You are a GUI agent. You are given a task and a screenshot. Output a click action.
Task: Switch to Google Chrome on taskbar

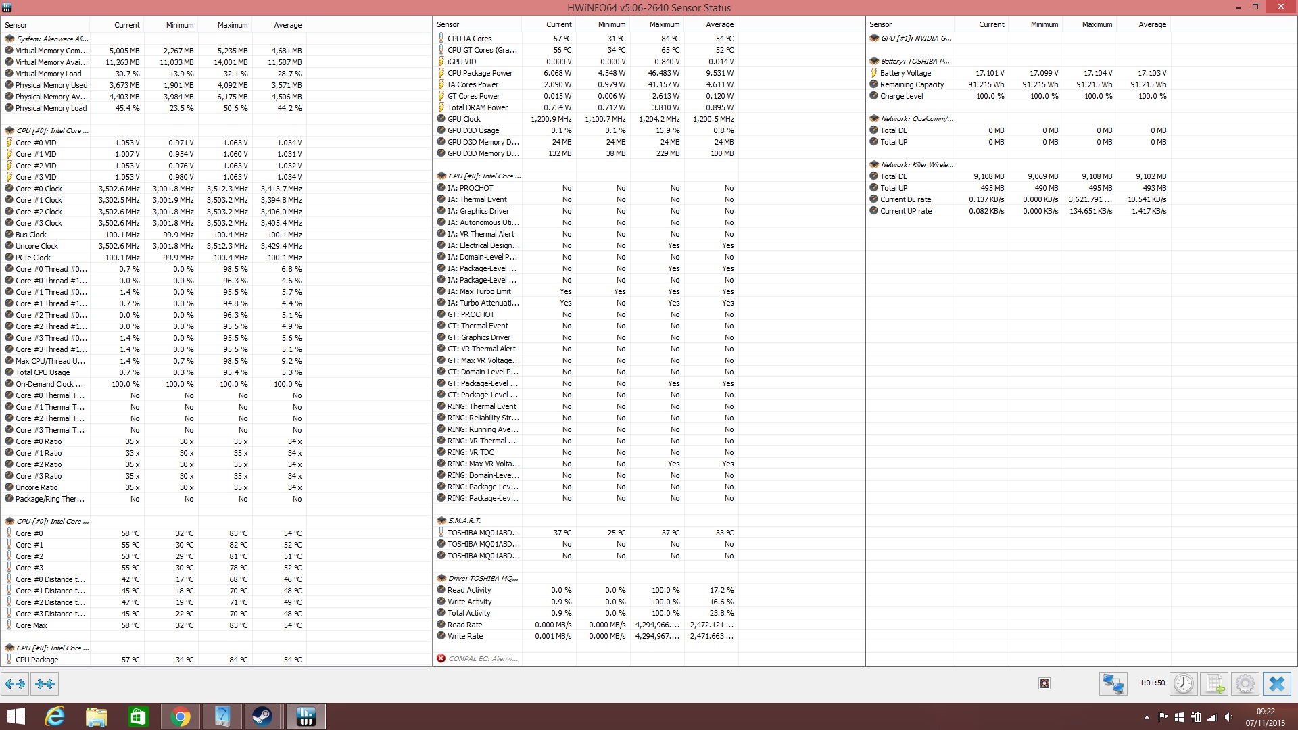pyautogui.click(x=181, y=716)
